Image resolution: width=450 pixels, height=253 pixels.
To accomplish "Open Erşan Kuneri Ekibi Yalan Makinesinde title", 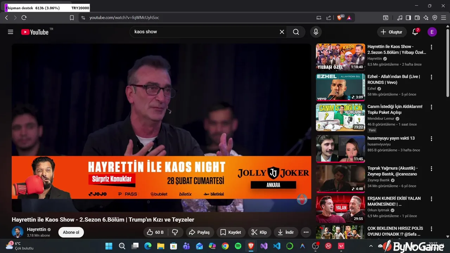I will click(394, 201).
